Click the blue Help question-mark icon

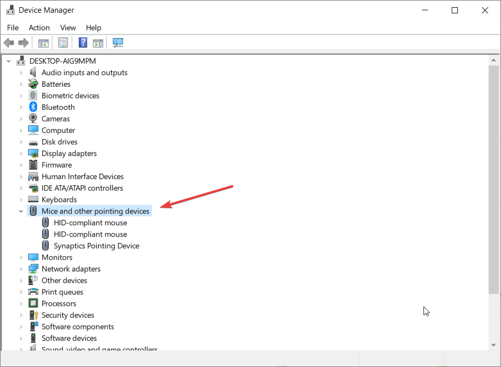83,43
